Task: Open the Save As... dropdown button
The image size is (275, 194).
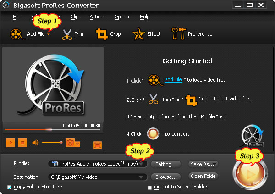Action: (203, 164)
